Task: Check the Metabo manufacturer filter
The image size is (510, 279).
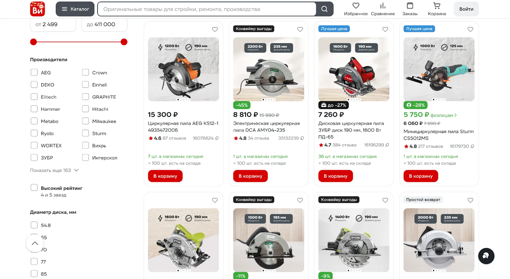Action: (x=34, y=121)
